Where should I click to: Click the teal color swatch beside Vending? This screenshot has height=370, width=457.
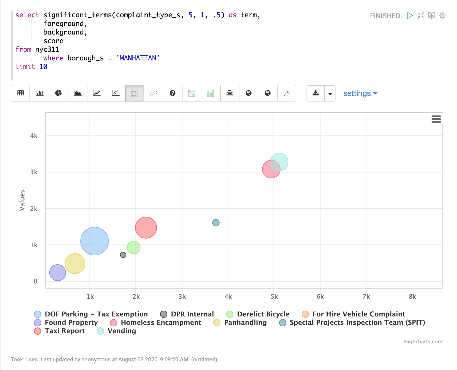[100, 331]
